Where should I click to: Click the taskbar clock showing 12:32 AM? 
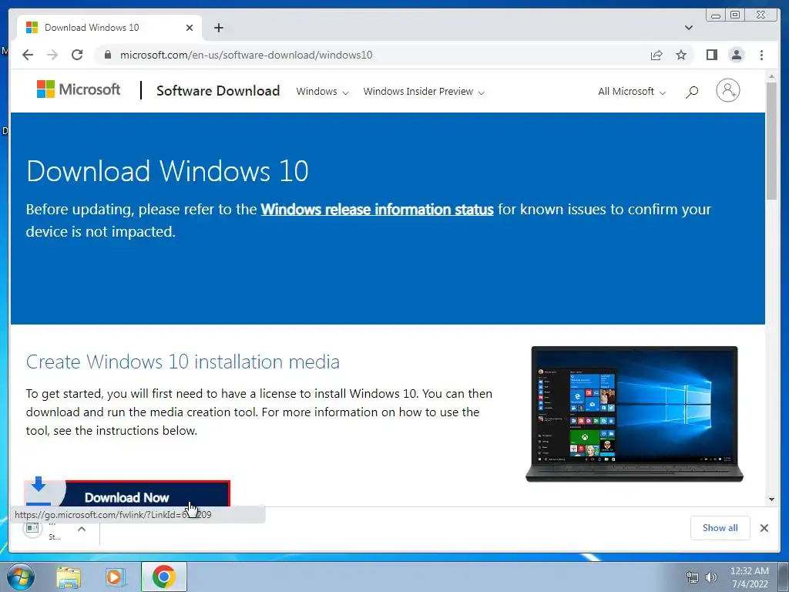pyautogui.click(x=749, y=577)
